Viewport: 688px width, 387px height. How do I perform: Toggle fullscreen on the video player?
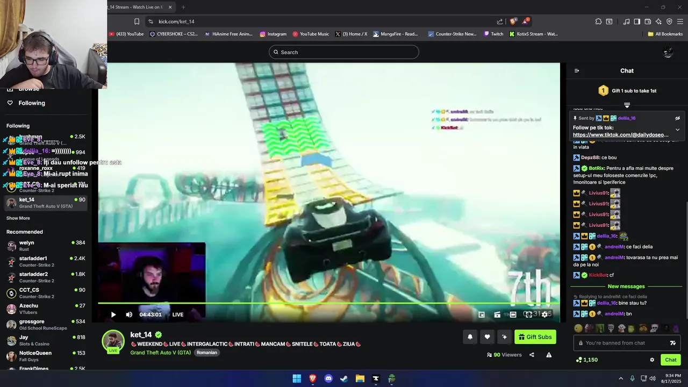(x=528, y=314)
